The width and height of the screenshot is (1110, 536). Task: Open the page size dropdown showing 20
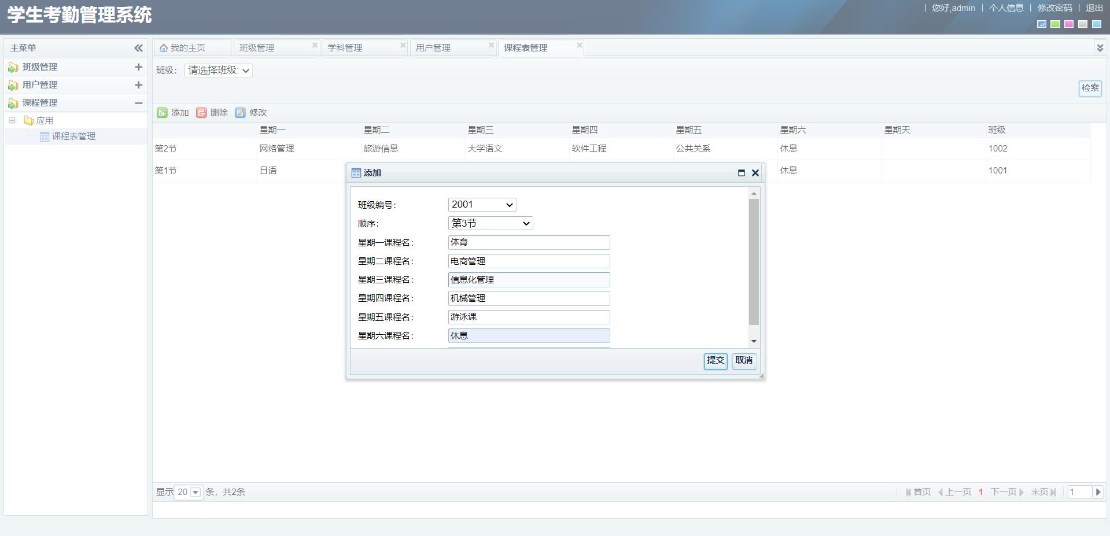tap(196, 492)
